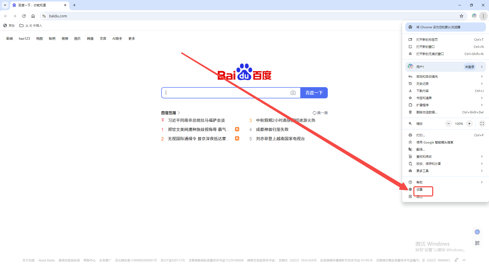Reload the Baidu page
The image size is (489, 265).
coord(24,16)
